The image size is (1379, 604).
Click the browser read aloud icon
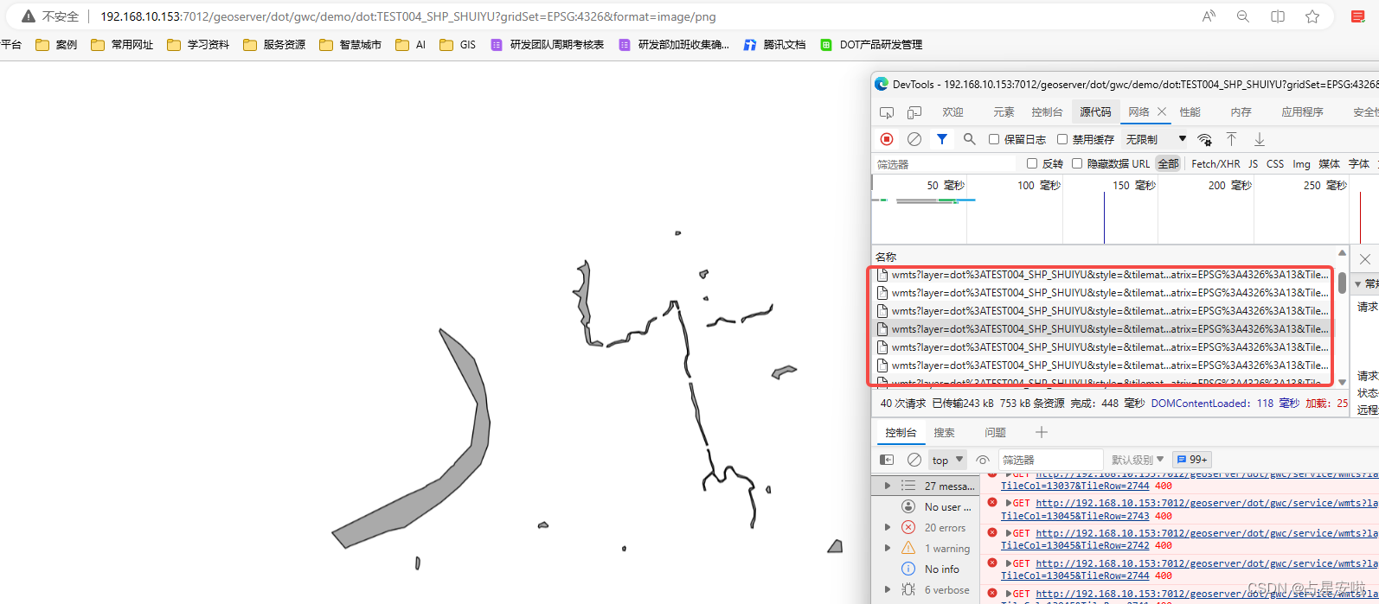tap(1209, 16)
